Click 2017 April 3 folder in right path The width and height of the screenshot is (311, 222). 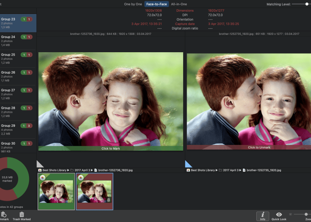click(x=229, y=170)
